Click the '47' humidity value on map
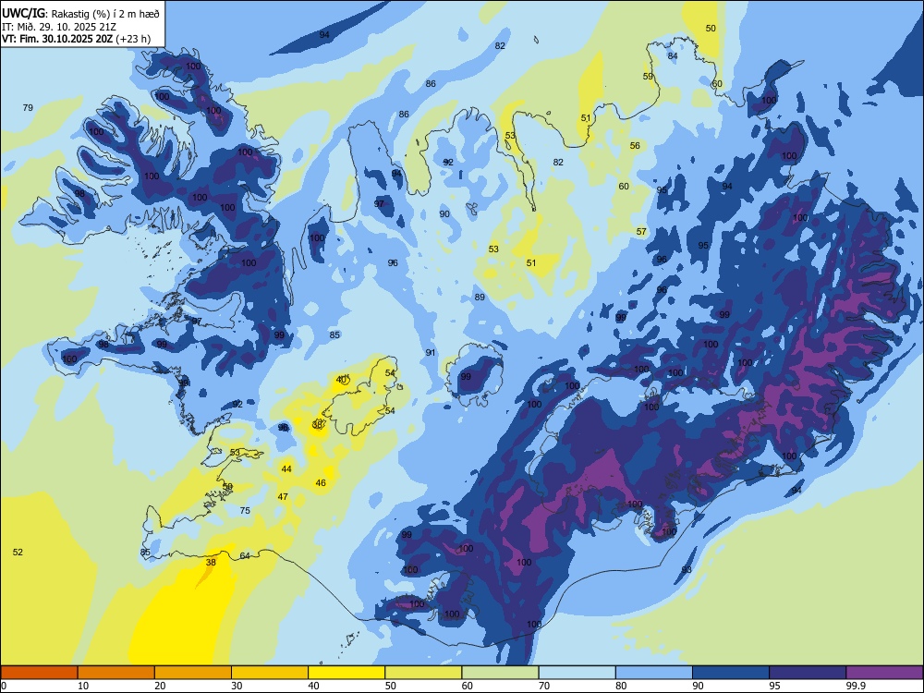Screen dimensions: 924x693 [x=283, y=497]
